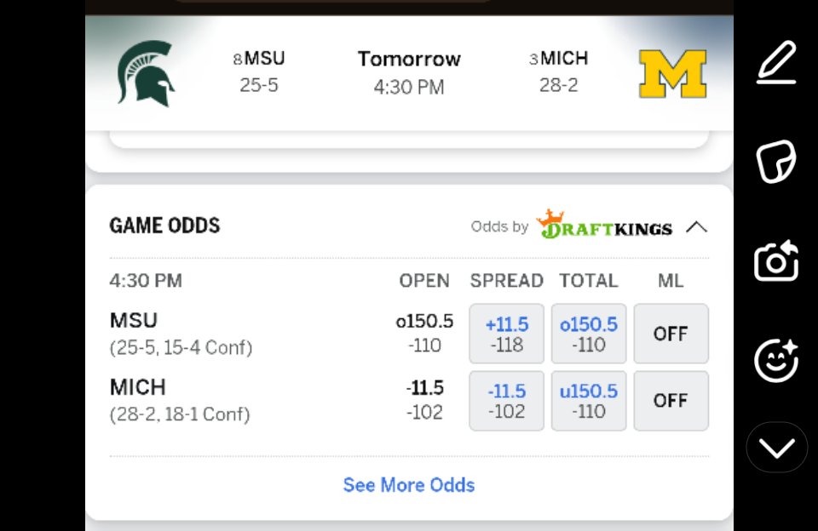The width and height of the screenshot is (818, 531).
Task: Click the MICH team name in odds table
Action: point(138,387)
